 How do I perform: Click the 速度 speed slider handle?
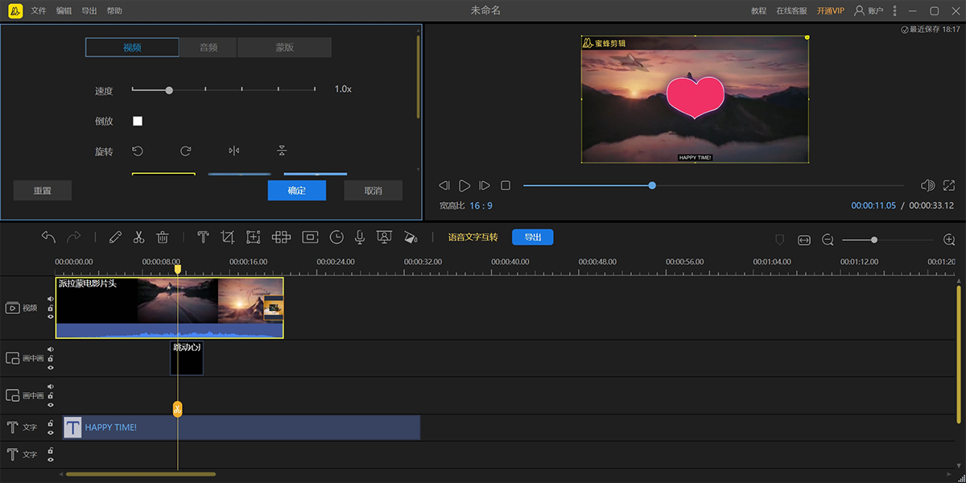coord(169,90)
